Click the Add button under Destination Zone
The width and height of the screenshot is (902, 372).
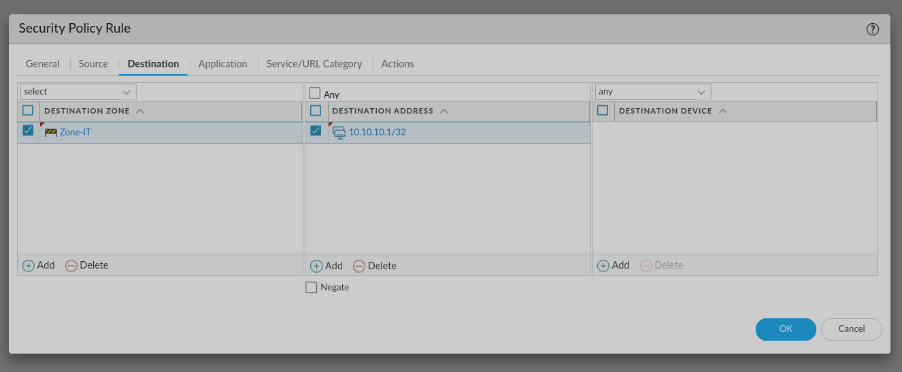click(x=39, y=265)
